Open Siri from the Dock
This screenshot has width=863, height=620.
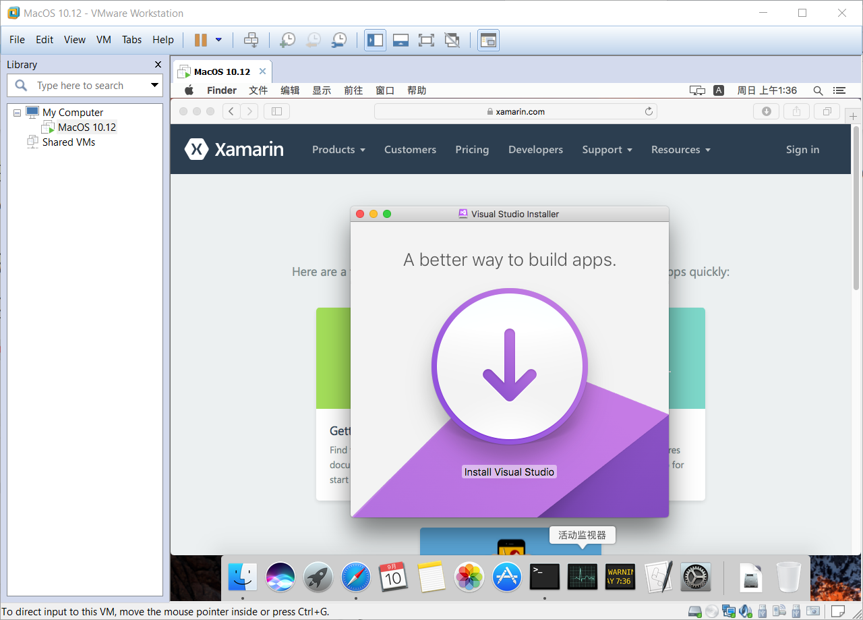[280, 577]
